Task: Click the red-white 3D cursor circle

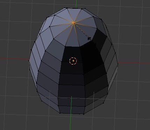Action: coord(73,61)
